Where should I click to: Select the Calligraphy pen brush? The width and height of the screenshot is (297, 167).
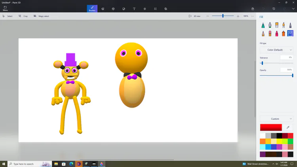(270, 25)
